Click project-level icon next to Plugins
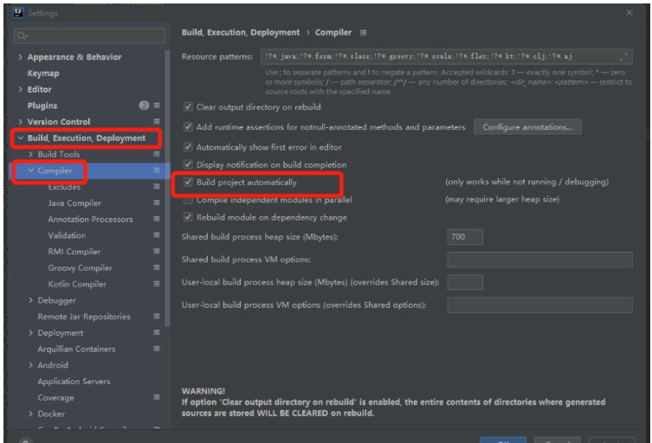Screen dimensions: 652x443 pos(157,106)
